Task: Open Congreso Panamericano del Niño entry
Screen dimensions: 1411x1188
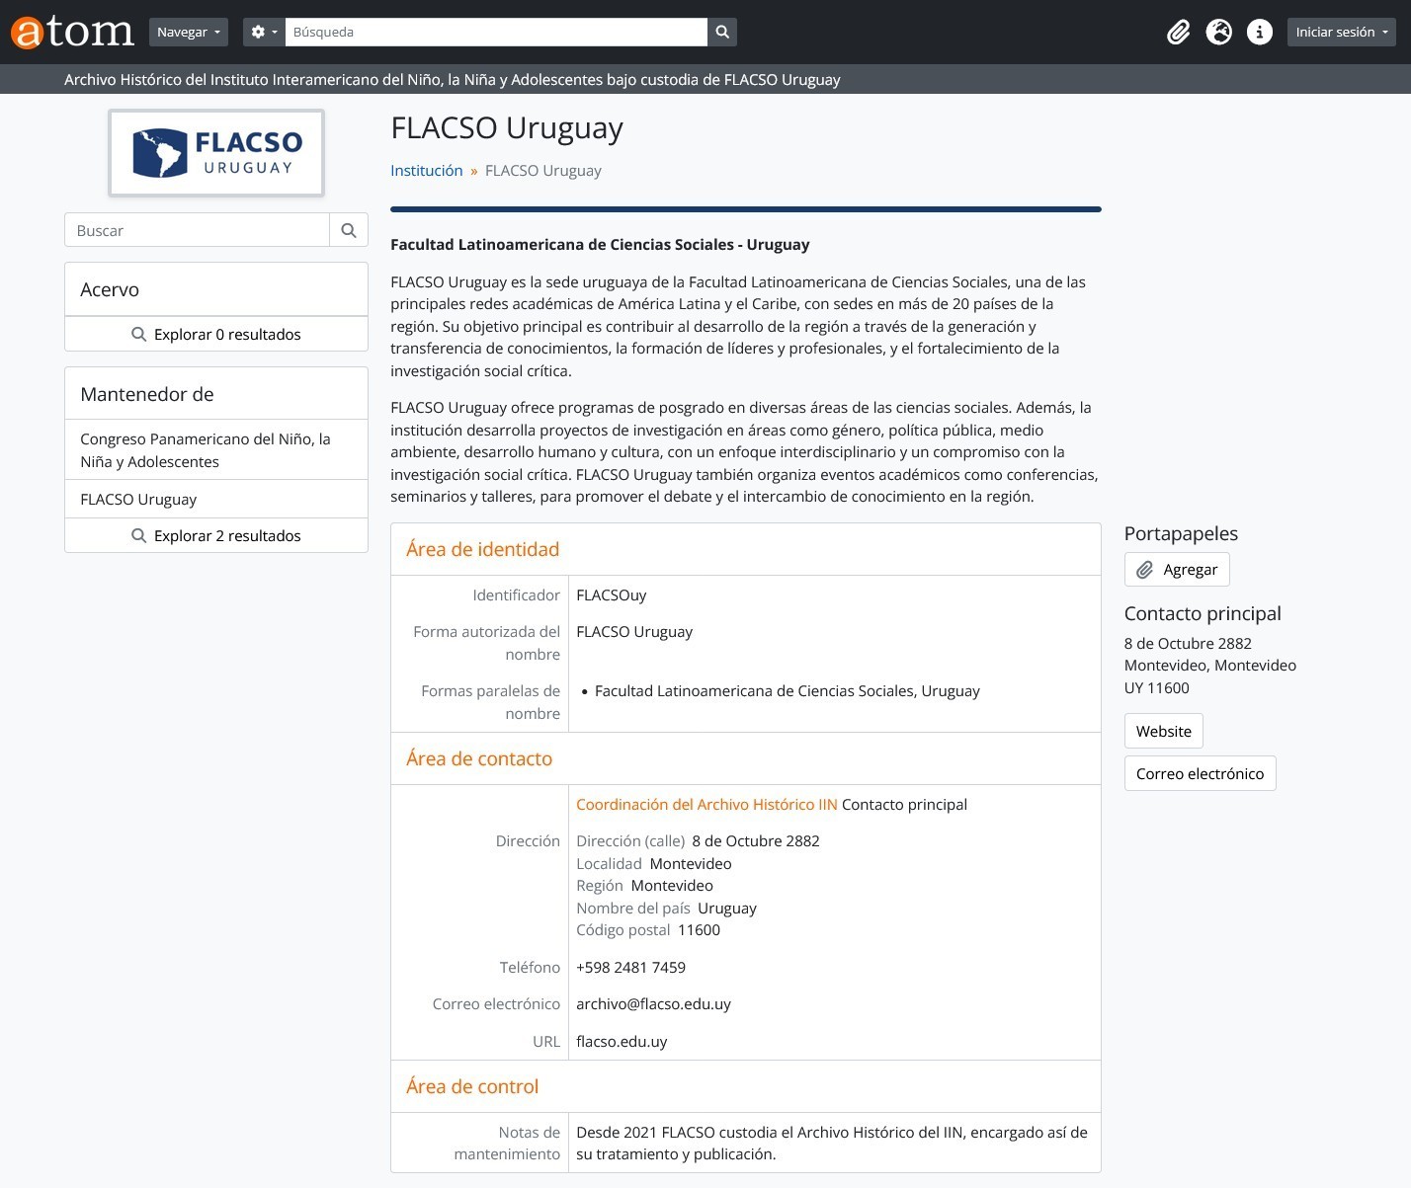Action: pos(205,450)
